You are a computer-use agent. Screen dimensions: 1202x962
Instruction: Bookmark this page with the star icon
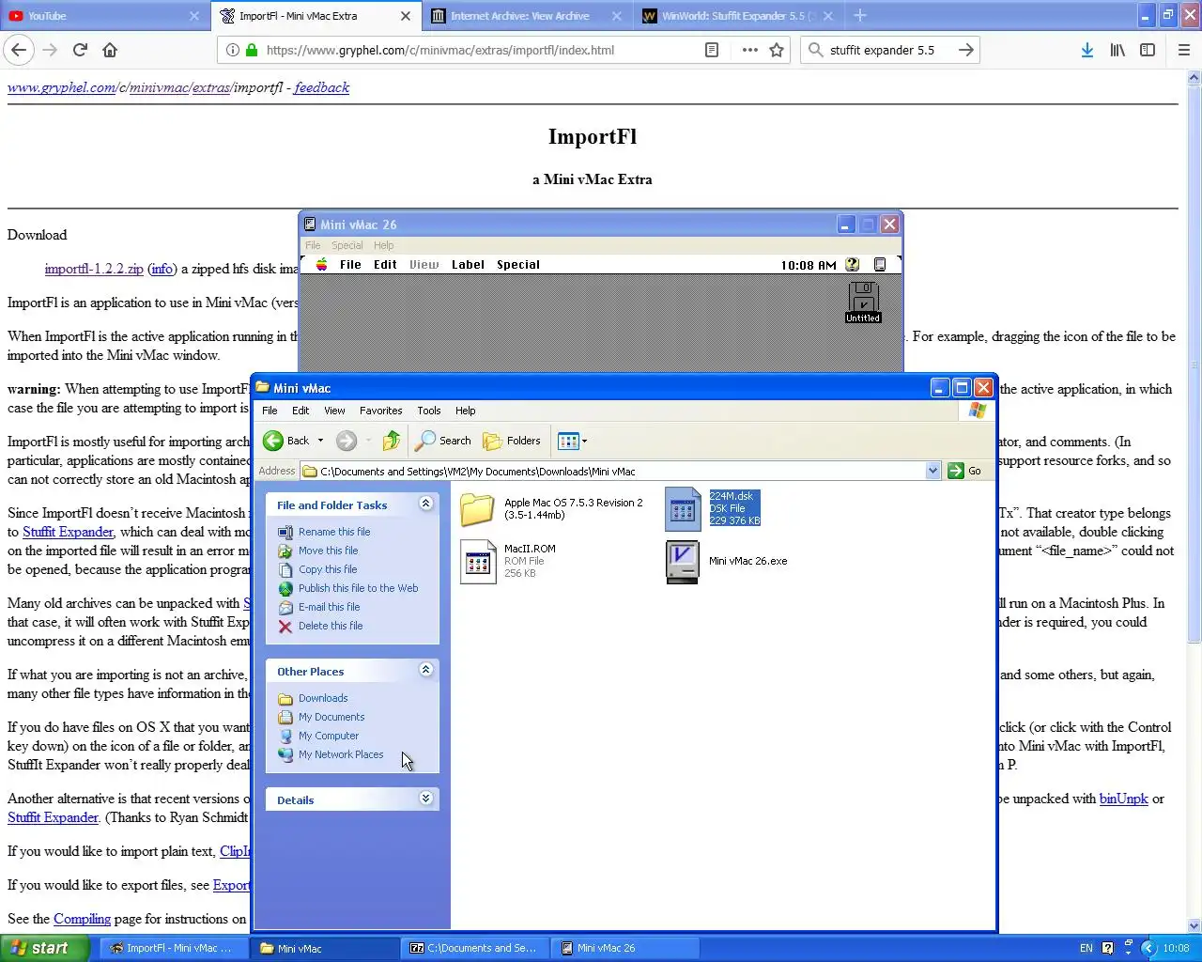point(777,50)
